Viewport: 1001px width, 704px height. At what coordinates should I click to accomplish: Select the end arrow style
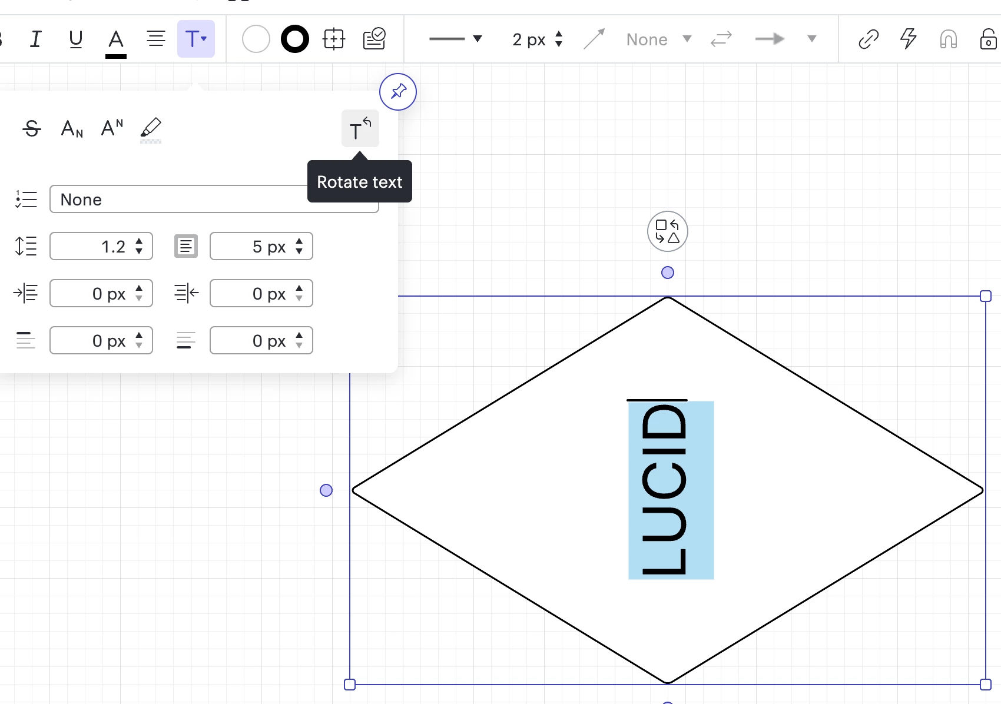(x=770, y=39)
